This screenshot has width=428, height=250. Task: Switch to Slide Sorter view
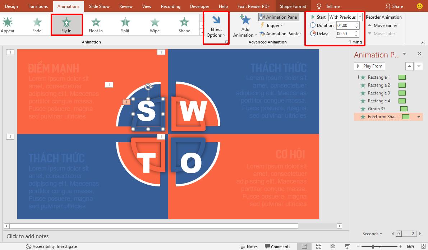pyautogui.click(x=318, y=246)
